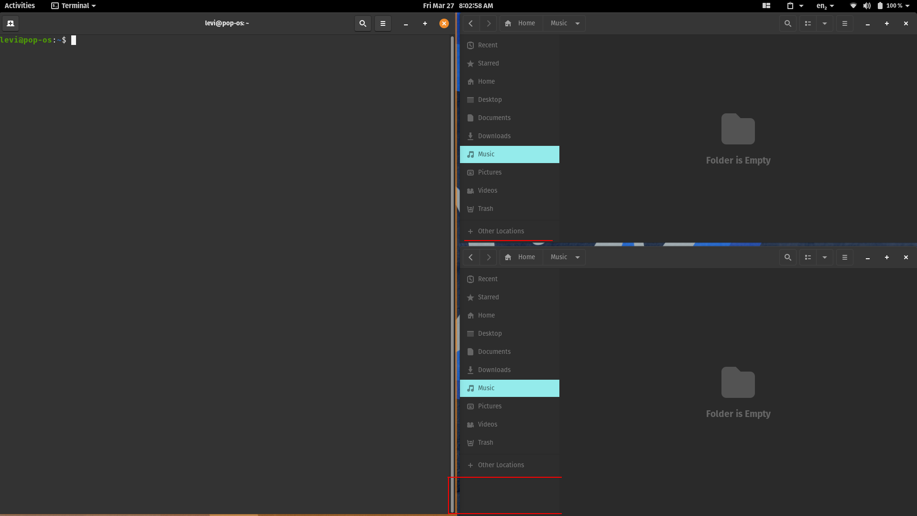Search in the bottom Files window
917x516 pixels.
788,257
